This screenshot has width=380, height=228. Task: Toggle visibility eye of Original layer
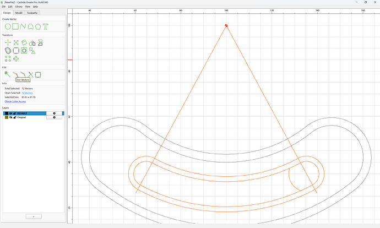point(10,117)
